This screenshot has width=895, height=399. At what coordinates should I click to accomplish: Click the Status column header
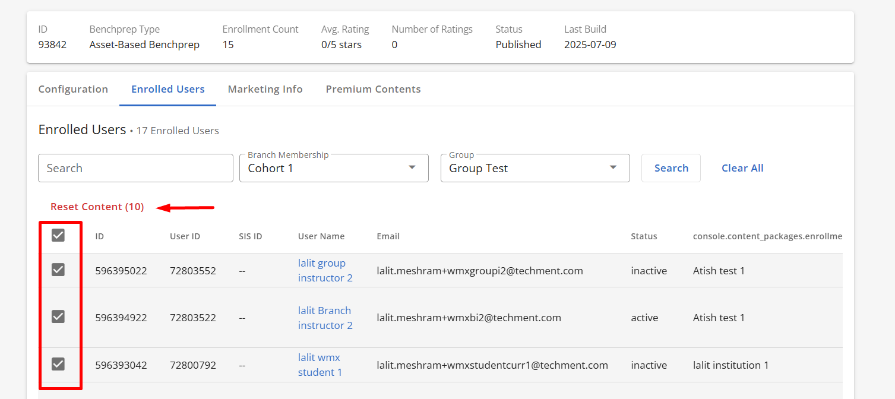[x=644, y=236]
